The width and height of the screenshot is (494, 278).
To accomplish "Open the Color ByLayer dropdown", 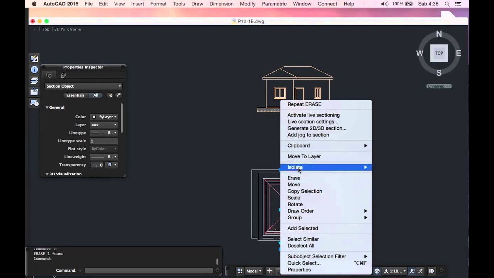I will point(103,117).
